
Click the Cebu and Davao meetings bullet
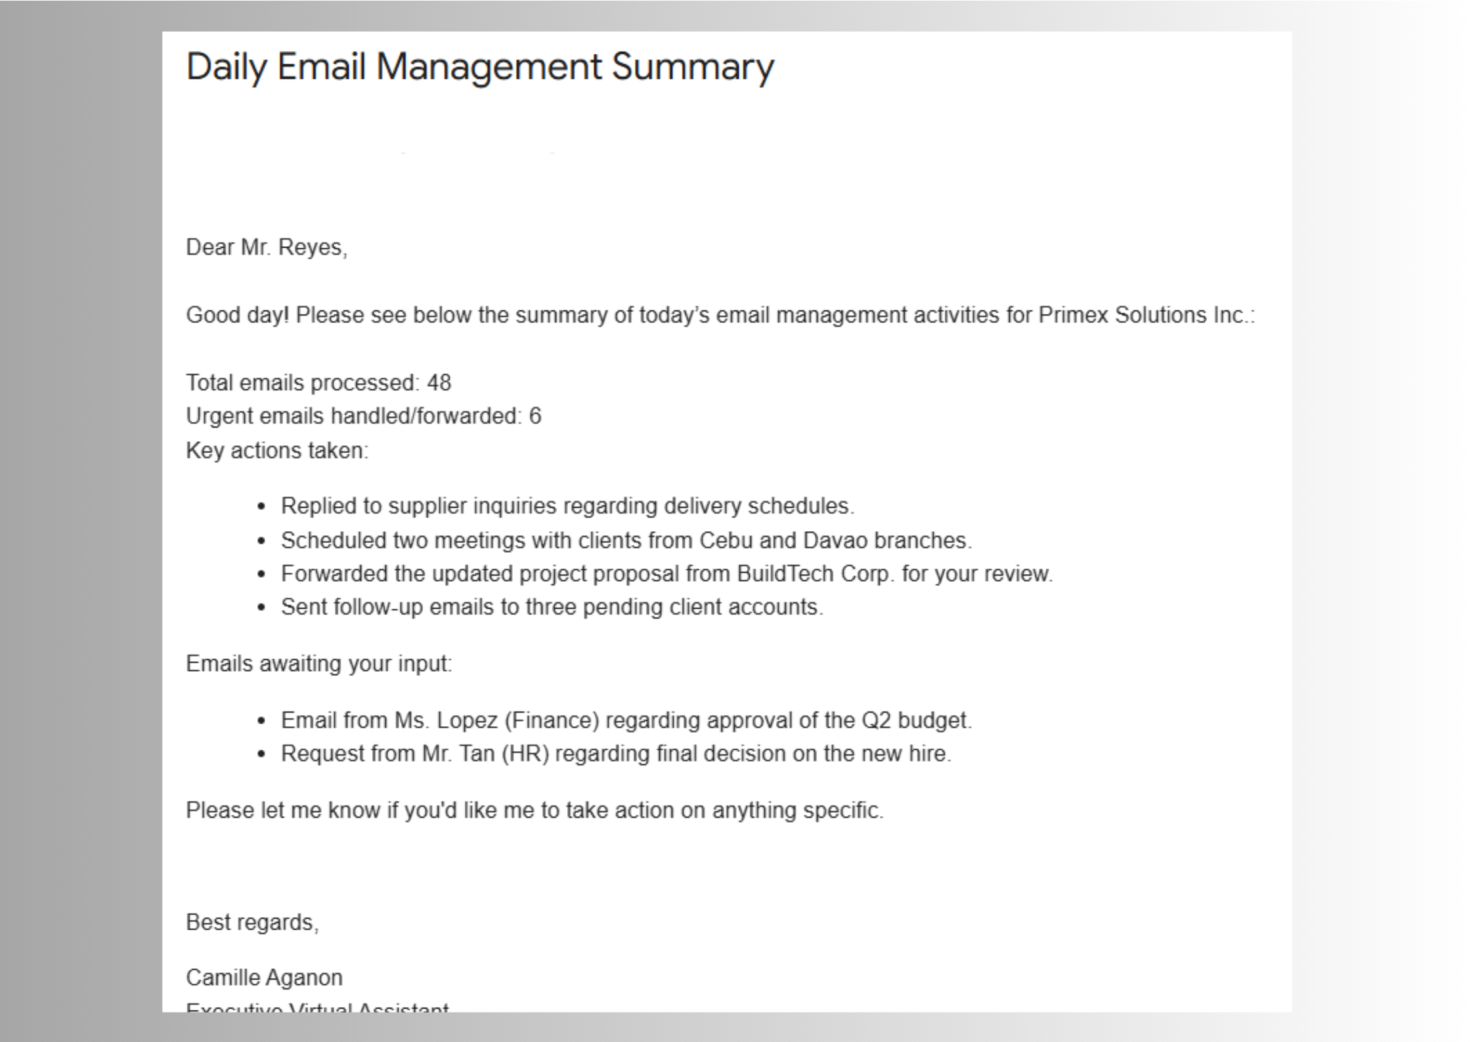[x=626, y=540]
